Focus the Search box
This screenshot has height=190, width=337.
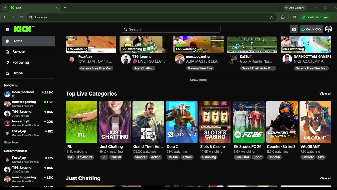point(170,29)
